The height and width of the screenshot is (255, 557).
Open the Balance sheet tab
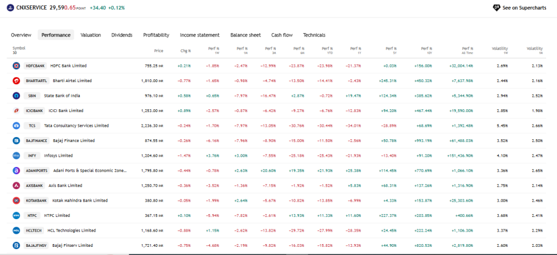245,35
